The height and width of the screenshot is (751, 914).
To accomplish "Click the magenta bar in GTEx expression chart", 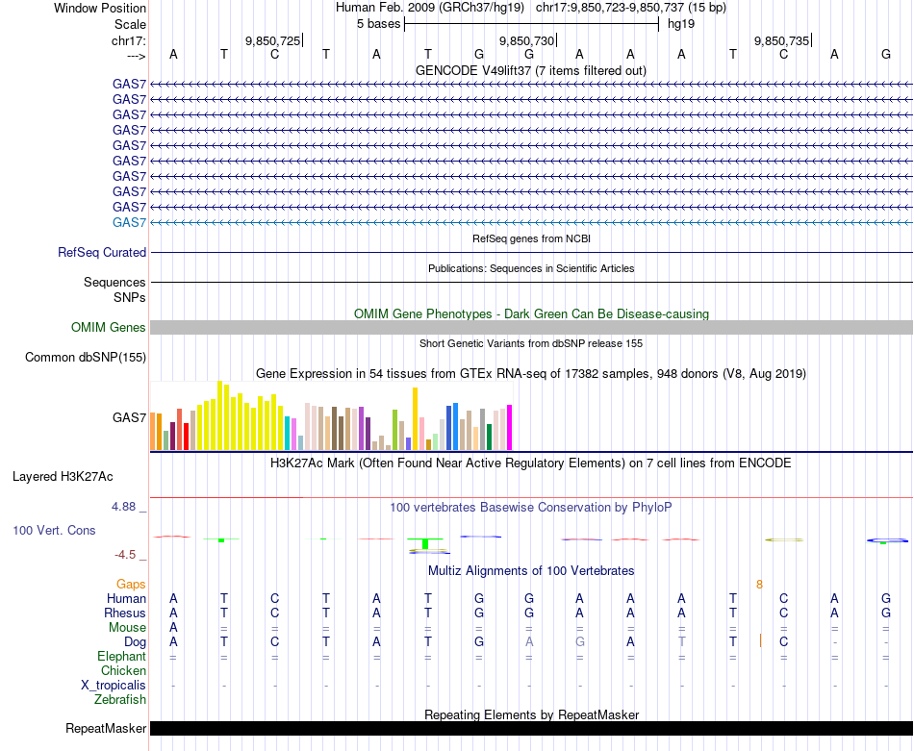I will click(x=509, y=427).
